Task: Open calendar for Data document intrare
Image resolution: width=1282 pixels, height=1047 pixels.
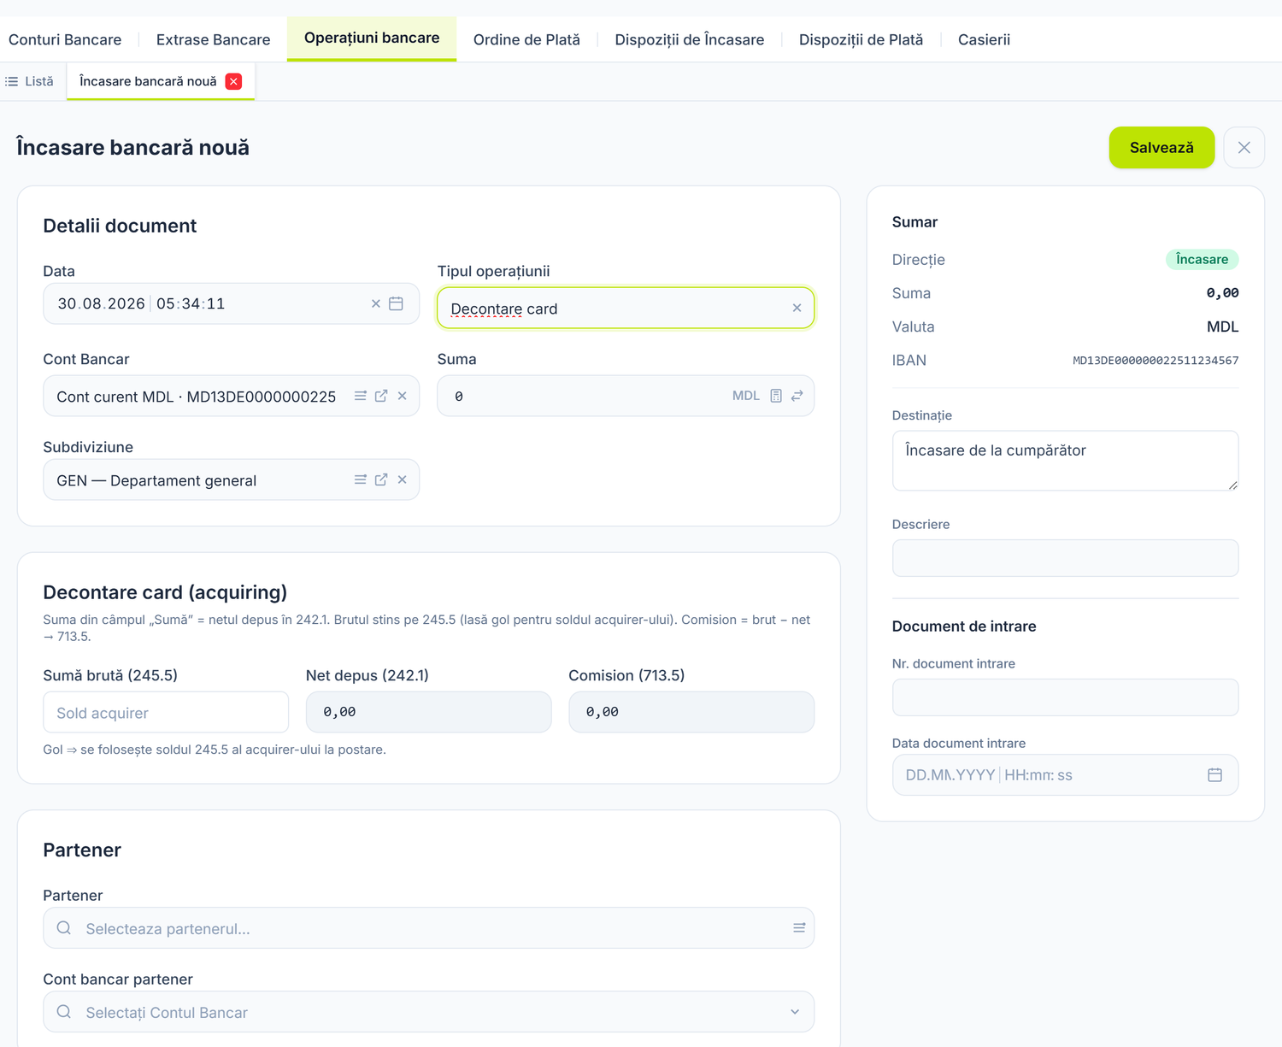Action: point(1214,775)
